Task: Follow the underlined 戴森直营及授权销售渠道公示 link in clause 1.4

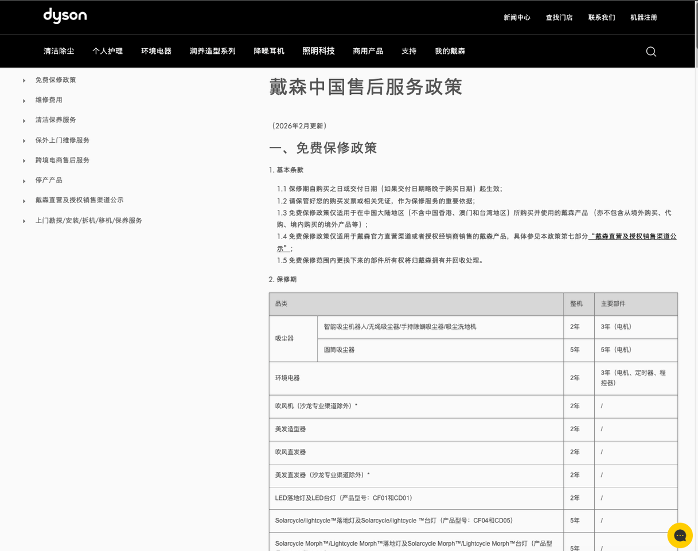Action: point(633,236)
